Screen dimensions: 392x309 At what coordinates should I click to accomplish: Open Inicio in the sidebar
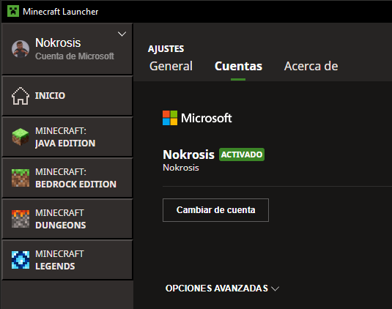coord(67,96)
